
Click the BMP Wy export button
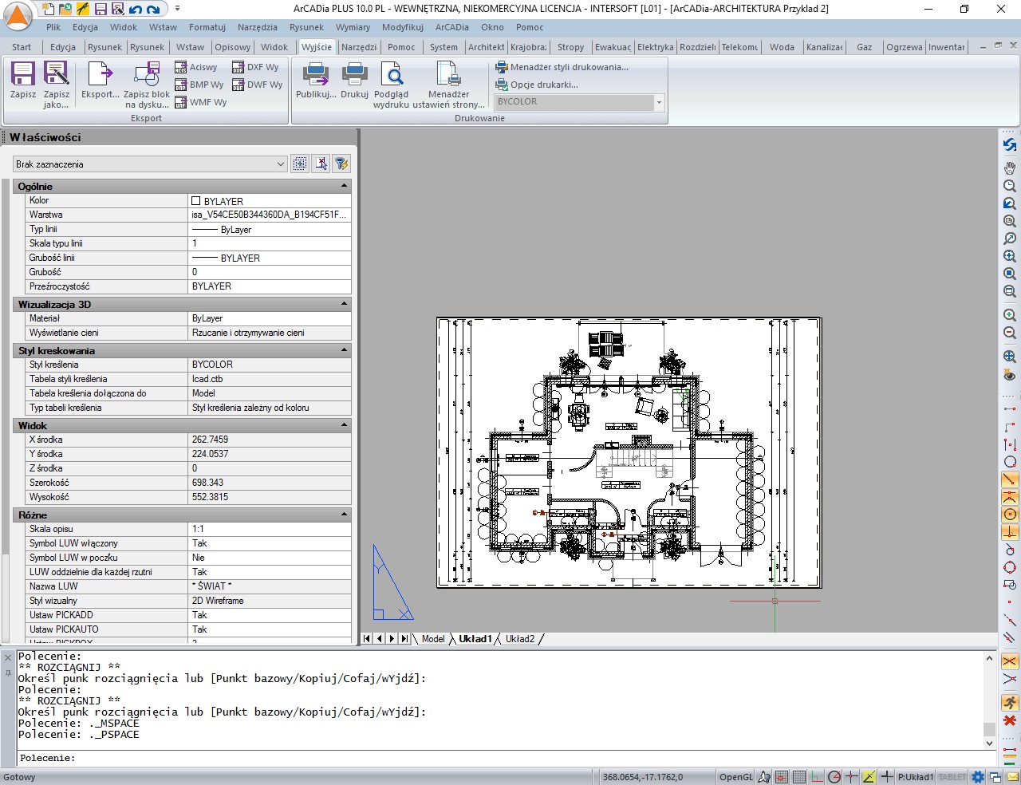(199, 85)
